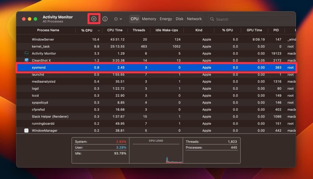Select the WindowServer process row
Viewport: 313px width, 179px height.
(x=156, y=39)
